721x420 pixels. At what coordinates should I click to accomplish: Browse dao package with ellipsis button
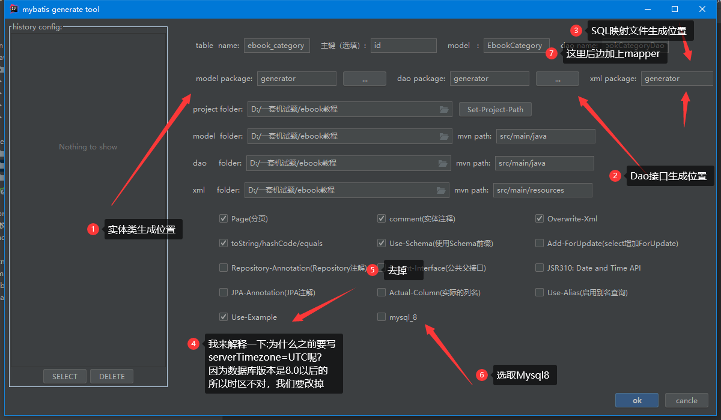point(558,79)
